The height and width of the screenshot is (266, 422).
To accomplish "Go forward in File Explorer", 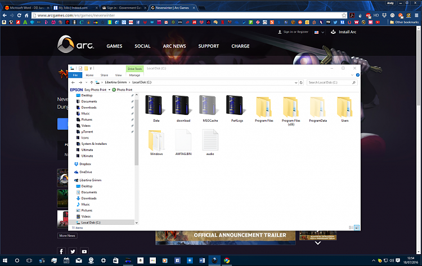I will click(80, 82).
